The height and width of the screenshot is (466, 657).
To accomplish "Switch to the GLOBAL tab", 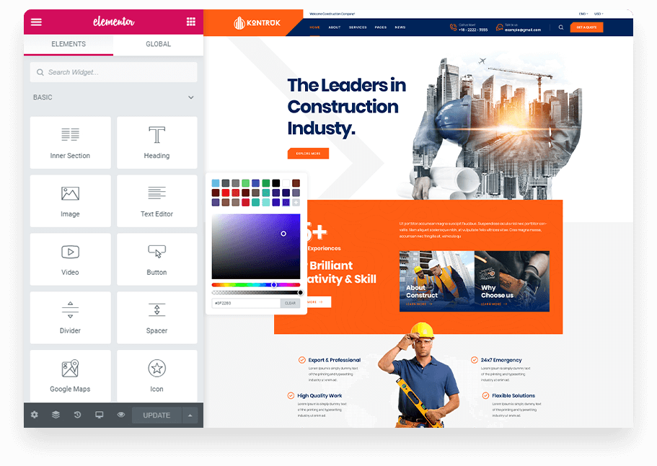I will point(159,44).
